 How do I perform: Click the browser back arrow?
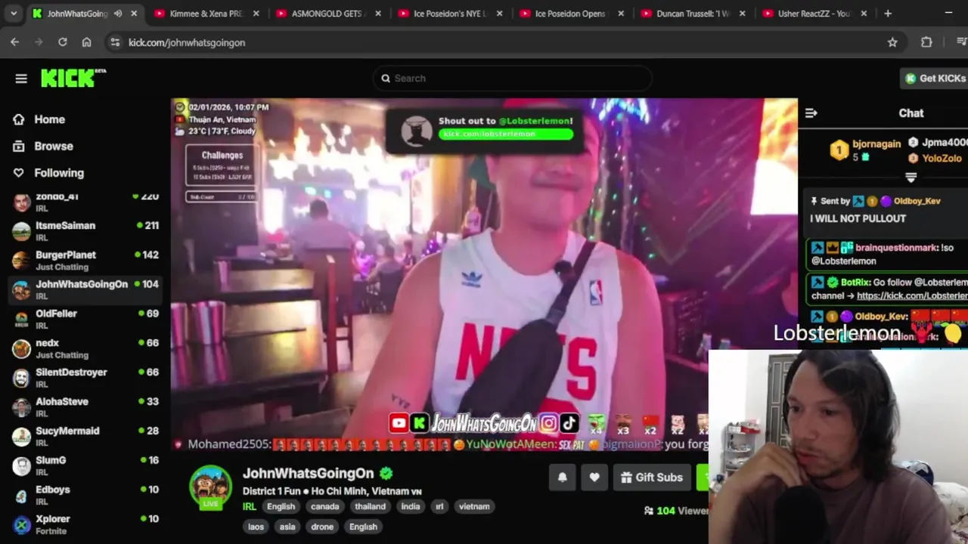[x=15, y=42]
